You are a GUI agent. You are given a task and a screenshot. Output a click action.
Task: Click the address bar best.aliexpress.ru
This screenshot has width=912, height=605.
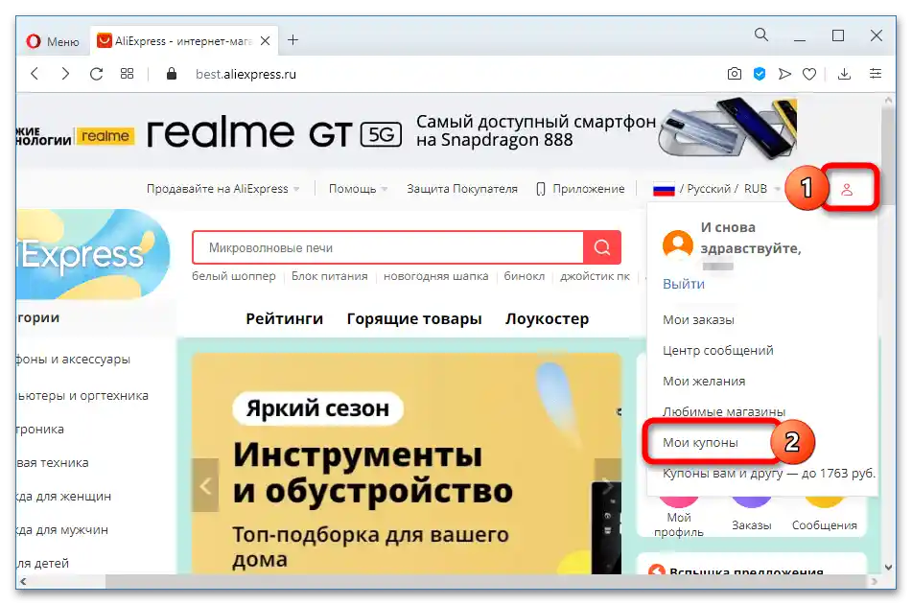tap(246, 75)
